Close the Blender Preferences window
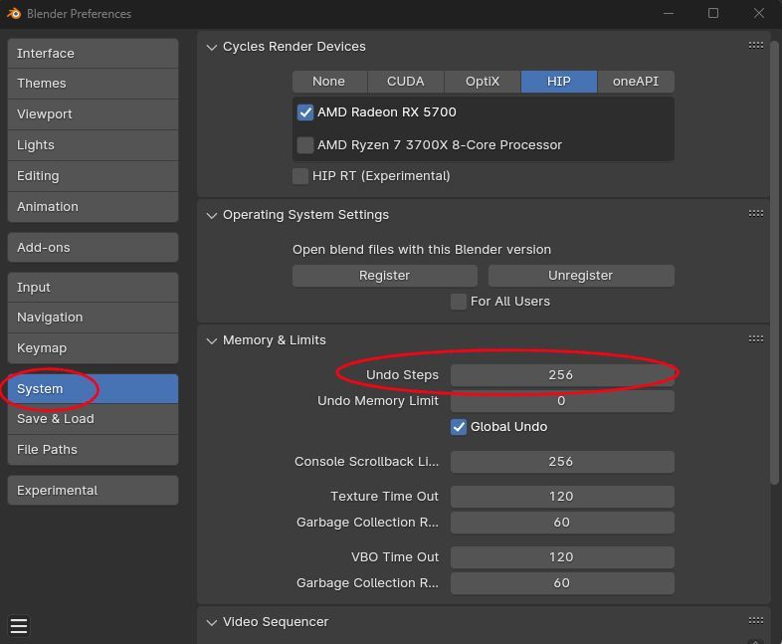Image resolution: width=782 pixels, height=644 pixels. click(758, 14)
